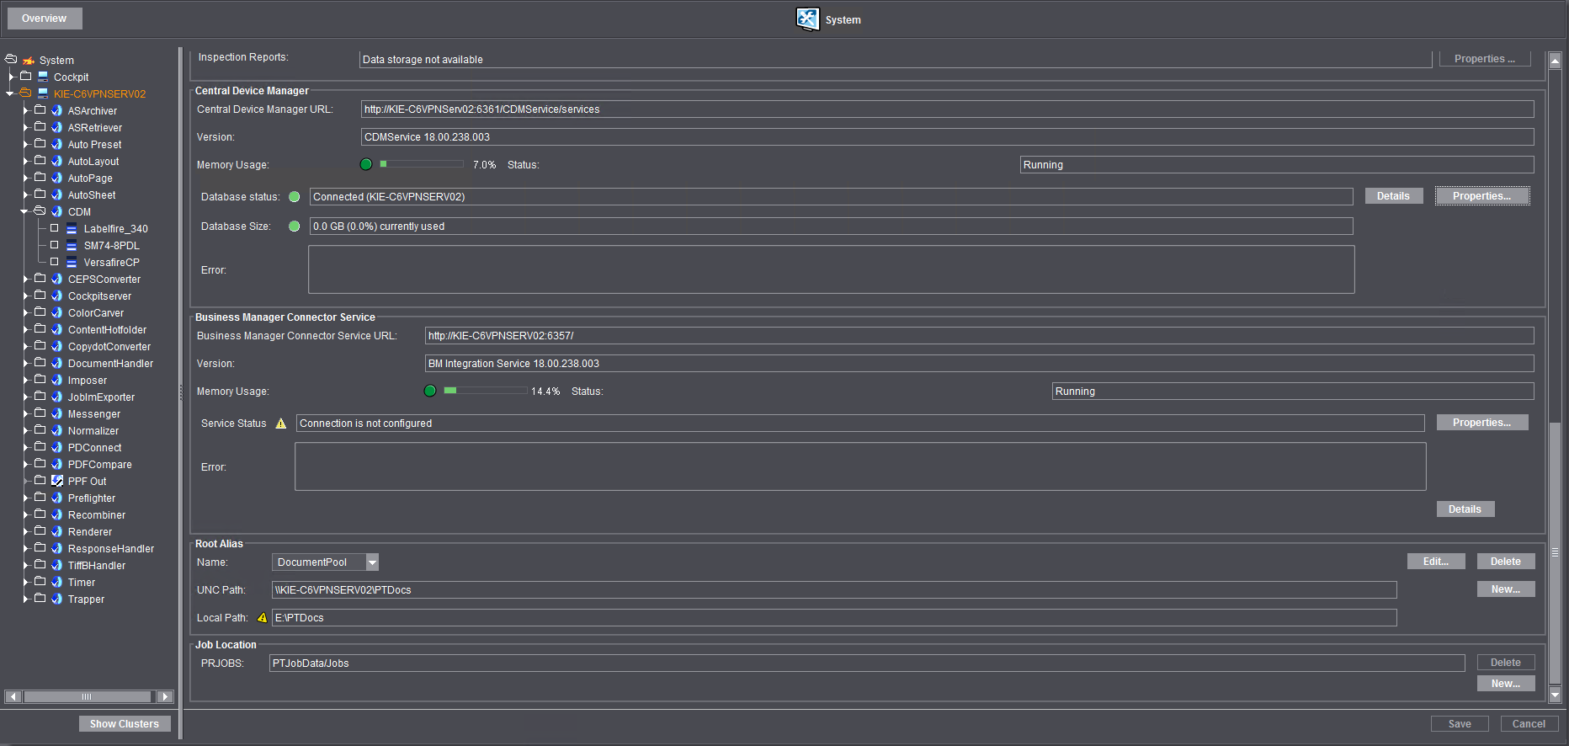Click the Central Device Manager URL field
Image resolution: width=1569 pixels, height=746 pixels.
pos(947,109)
